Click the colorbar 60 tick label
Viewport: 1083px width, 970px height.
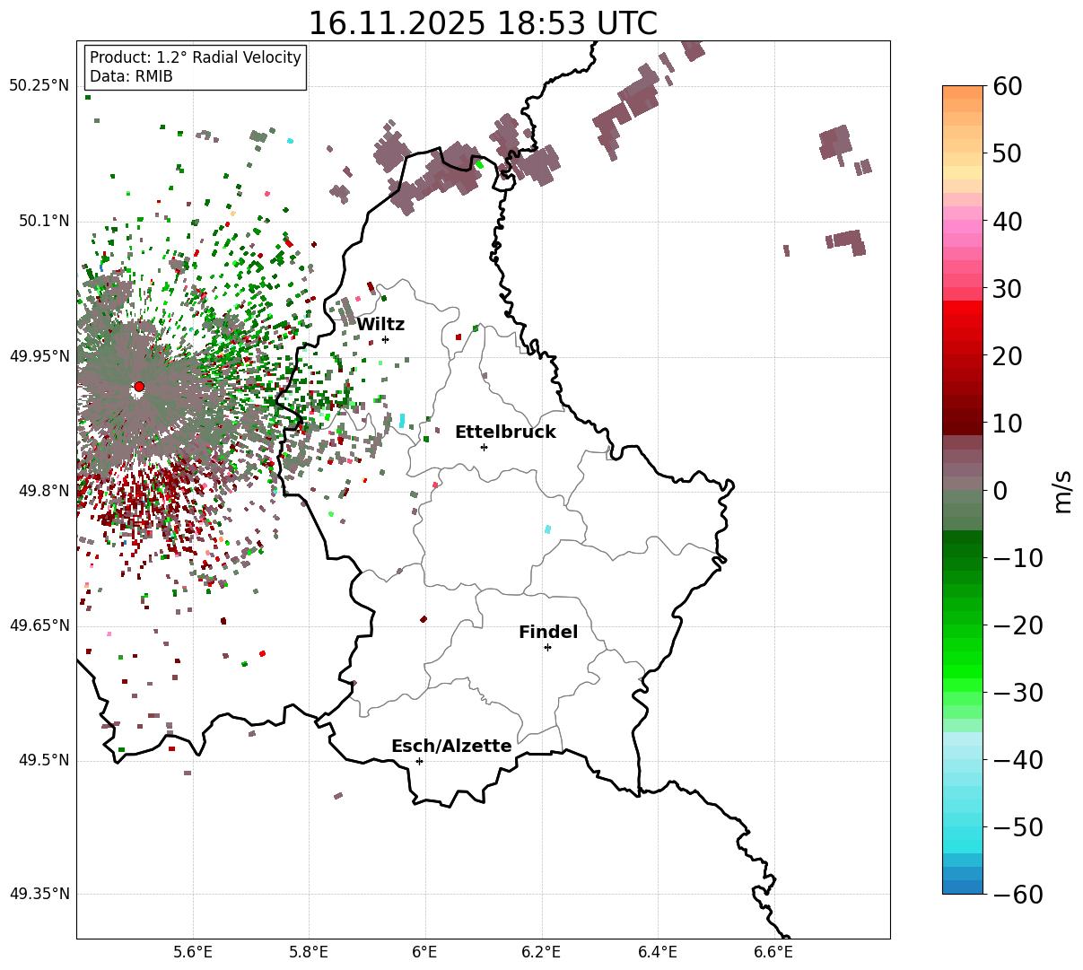1007,86
